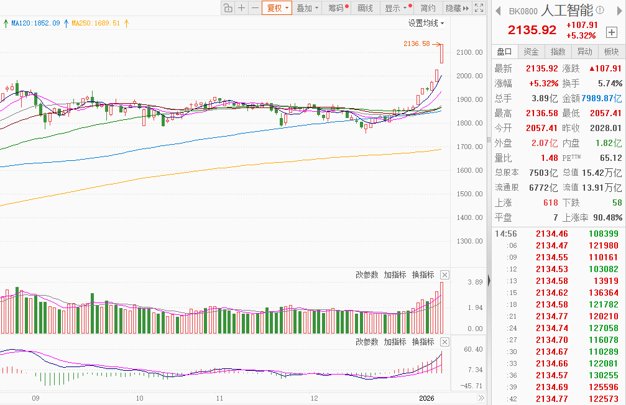Image resolution: width=626 pixels, height=405 pixels.
Task: Close the volume indicator panel
Action: [x=444, y=275]
